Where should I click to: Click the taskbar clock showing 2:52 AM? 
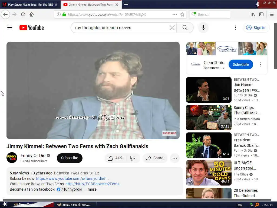point(267,205)
